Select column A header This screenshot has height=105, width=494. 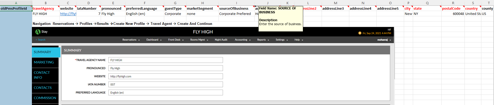coord(16,3)
